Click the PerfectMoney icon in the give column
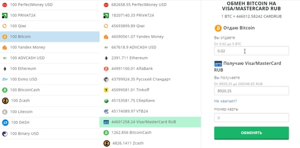Image resolution: width=300 pixels, height=148 pixels. pyautogui.click(x=5, y=5)
